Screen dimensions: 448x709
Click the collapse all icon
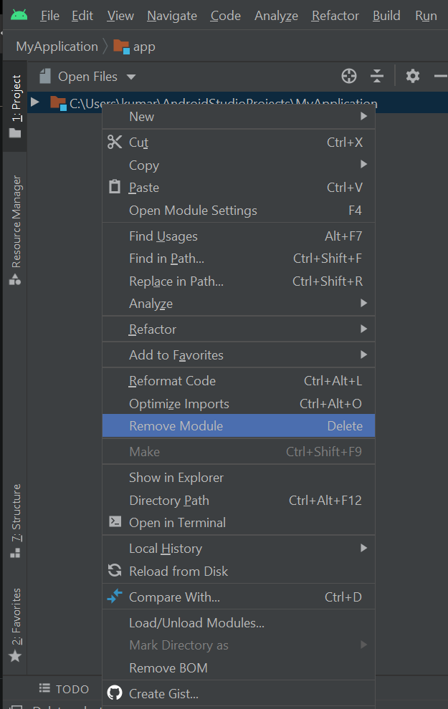[x=377, y=76]
